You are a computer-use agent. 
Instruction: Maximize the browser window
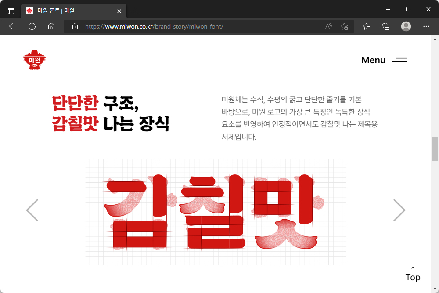(408, 9)
